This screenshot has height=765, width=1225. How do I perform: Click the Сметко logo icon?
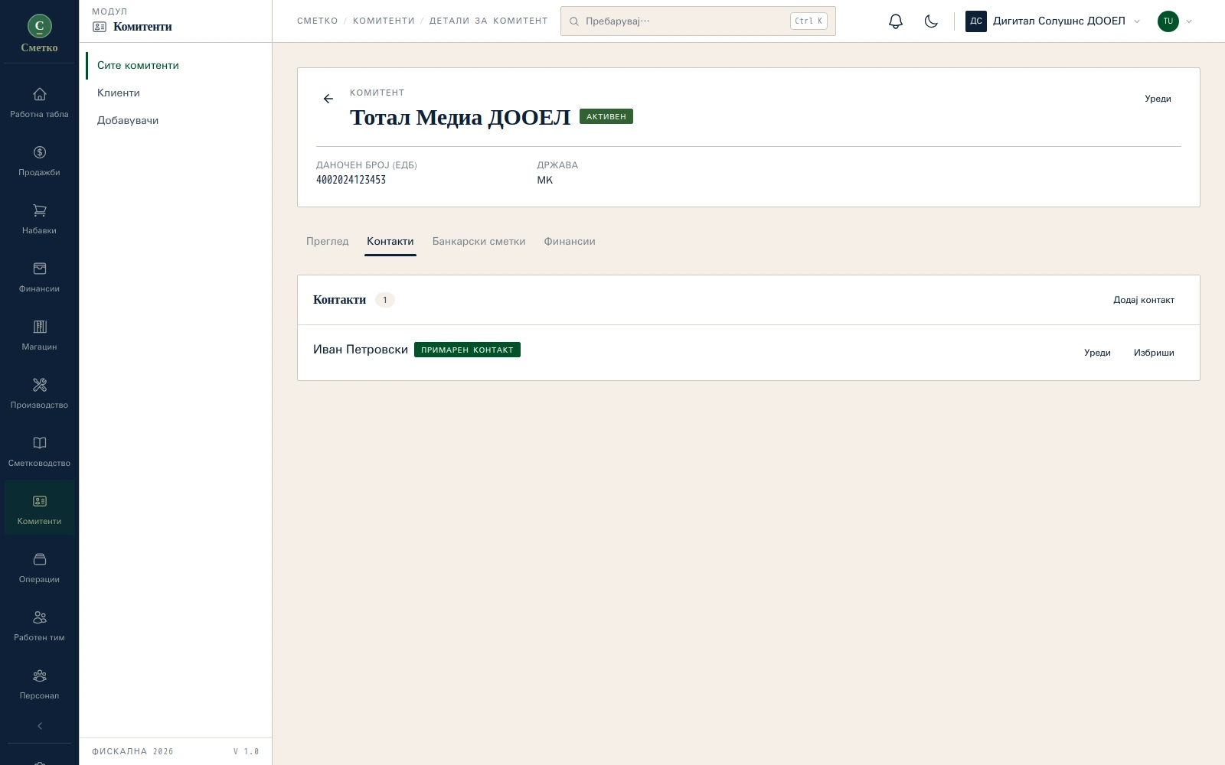[x=39, y=26]
